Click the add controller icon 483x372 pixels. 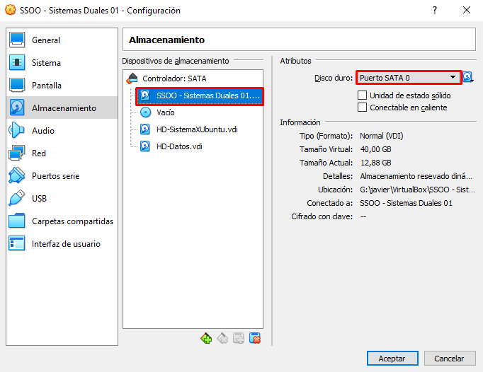click(x=206, y=338)
